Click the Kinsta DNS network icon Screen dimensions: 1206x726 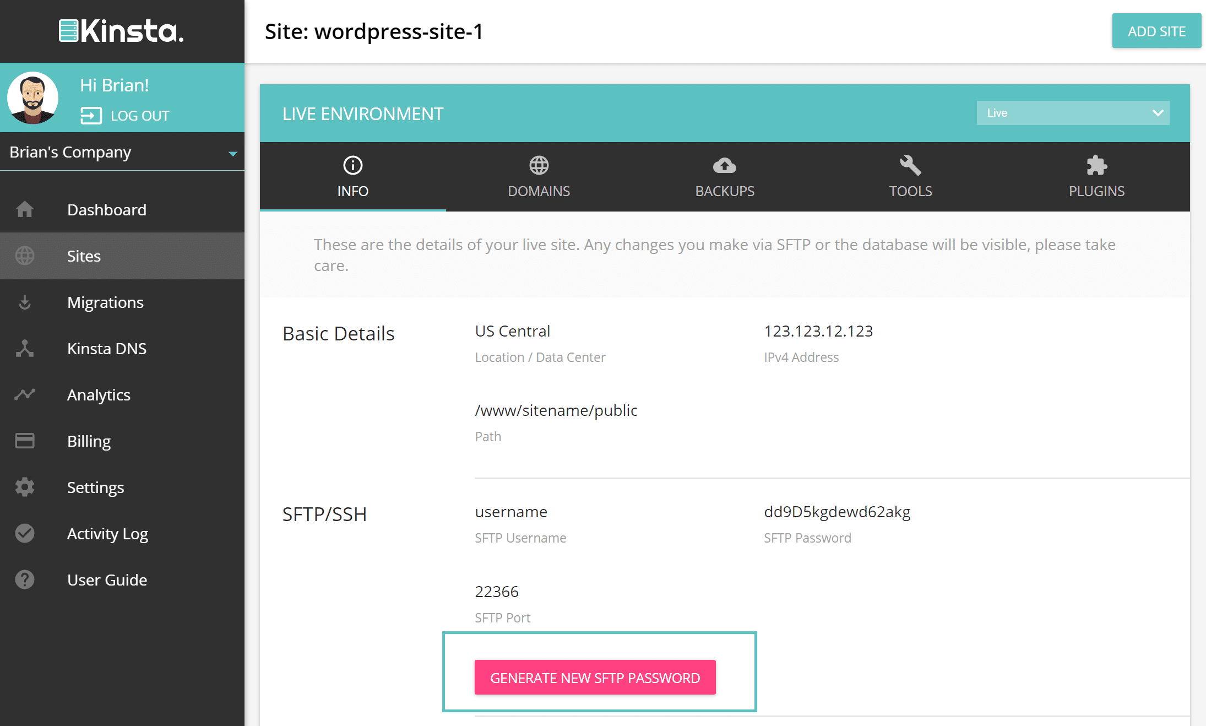click(25, 348)
